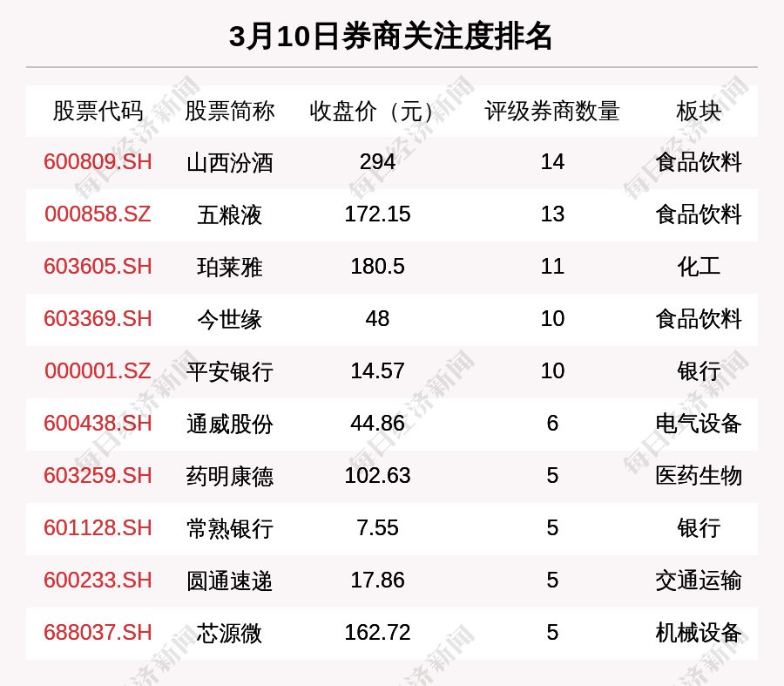Click the 股票代码 column header
The width and height of the screenshot is (784, 686).
[98, 111]
